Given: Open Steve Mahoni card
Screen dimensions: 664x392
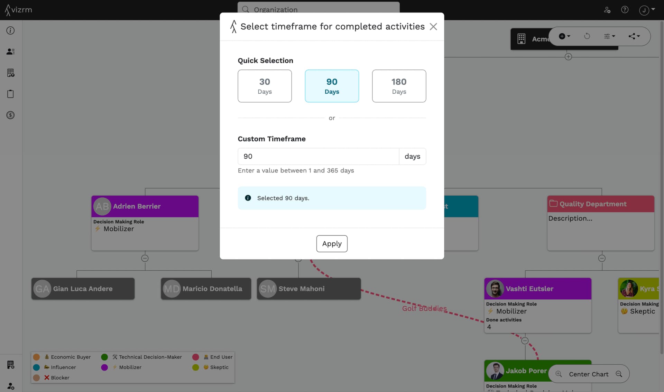Looking at the screenshot, I should coord(309,289).
